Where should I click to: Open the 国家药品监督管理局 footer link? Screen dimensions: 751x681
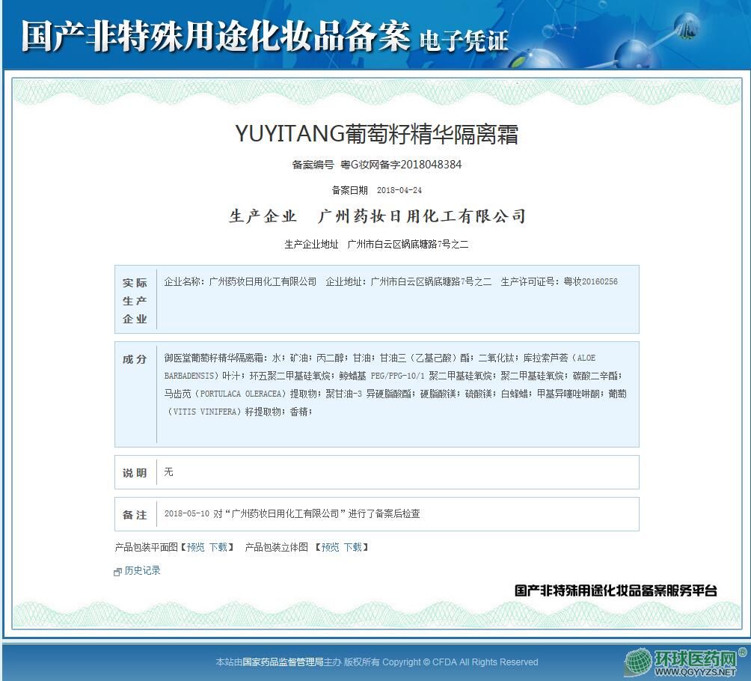[283, 662]
